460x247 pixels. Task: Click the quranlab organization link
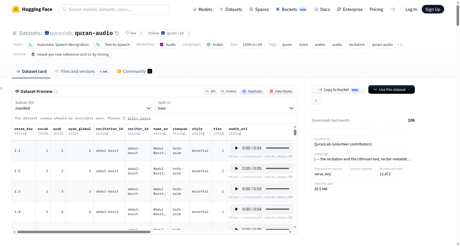coord(61,33)
